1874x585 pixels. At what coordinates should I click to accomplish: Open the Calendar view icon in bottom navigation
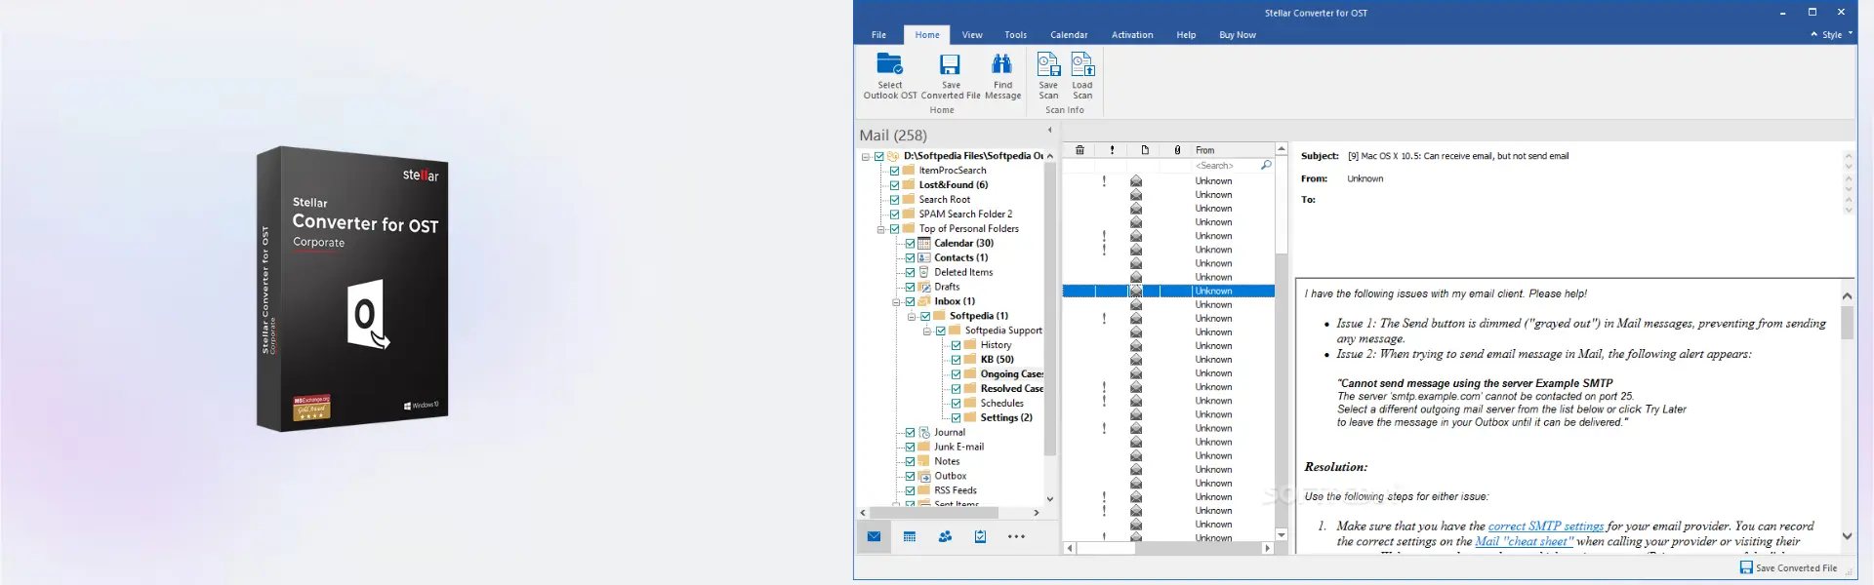910,536
